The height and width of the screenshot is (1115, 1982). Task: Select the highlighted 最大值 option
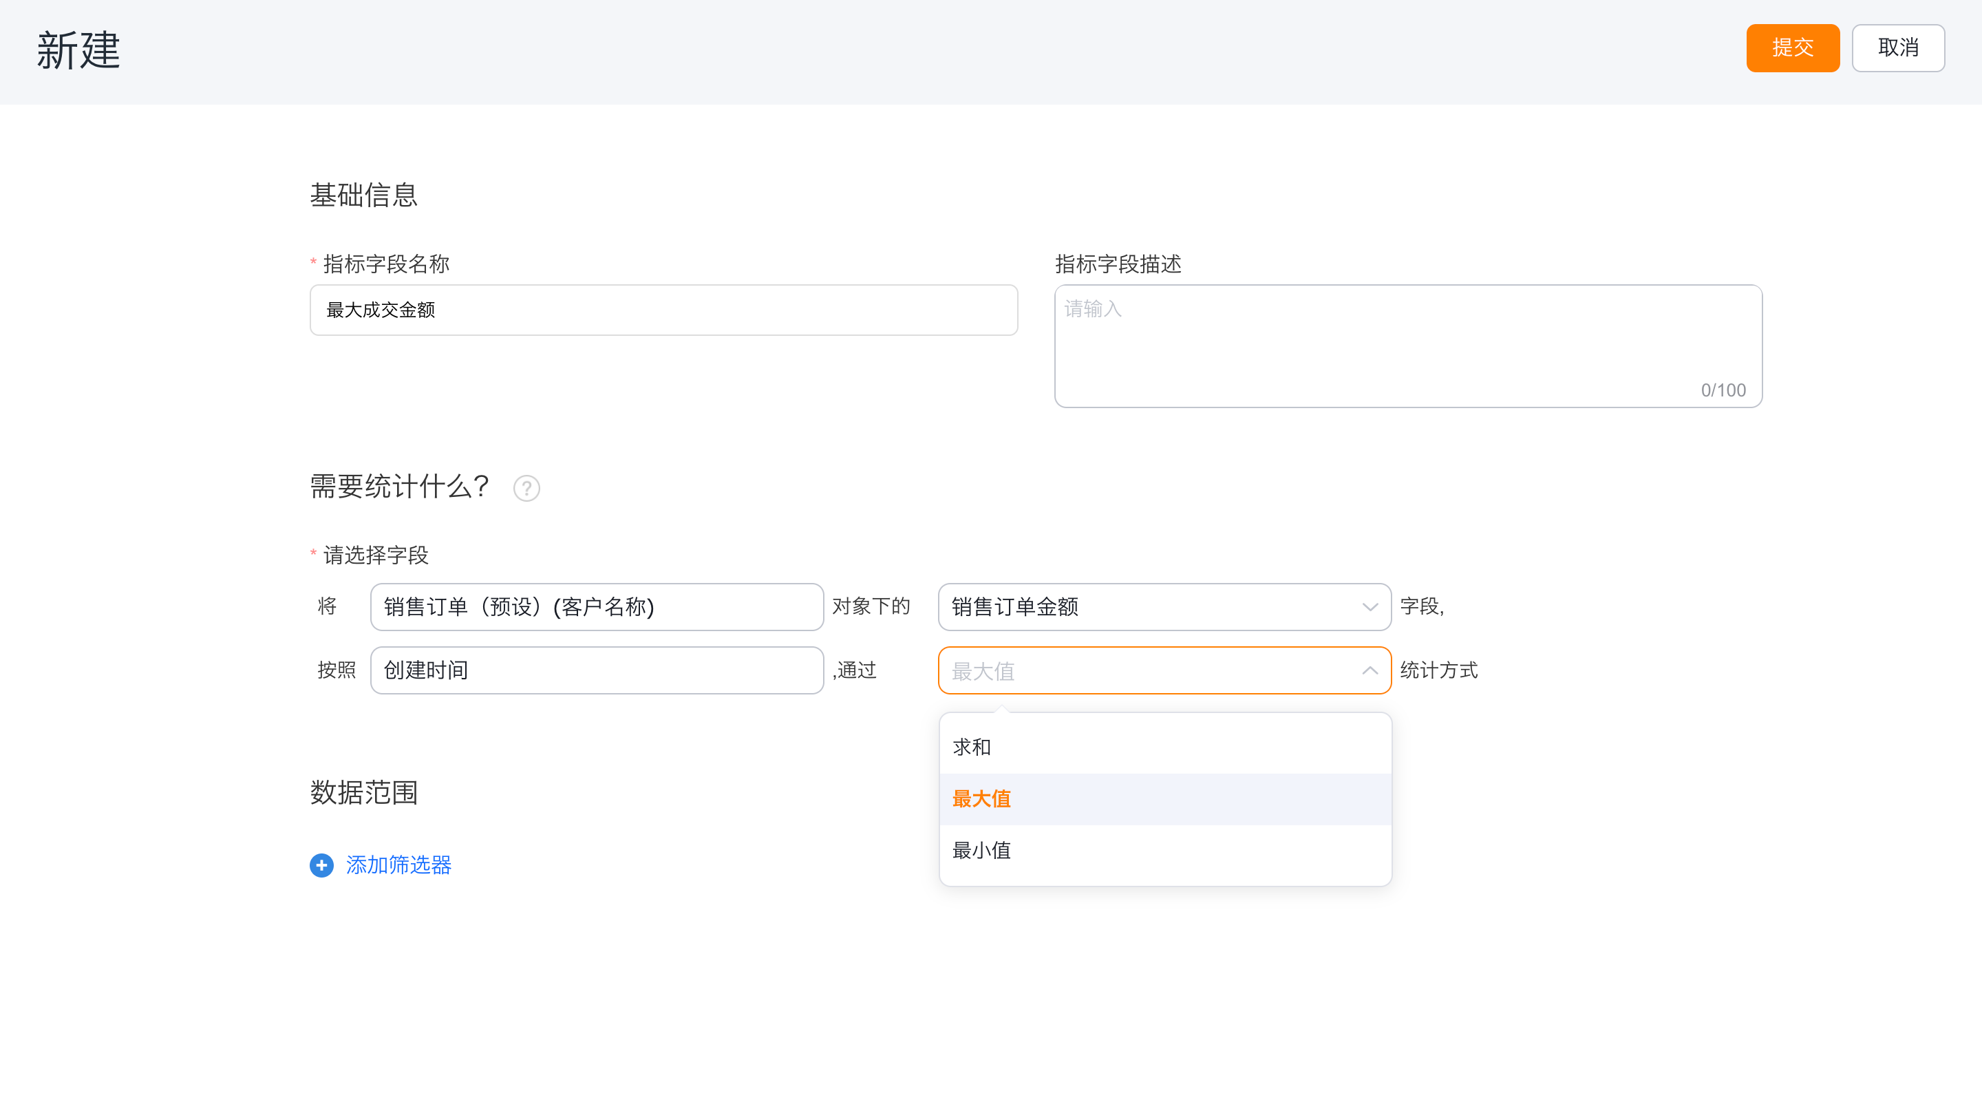coord(982,798)
